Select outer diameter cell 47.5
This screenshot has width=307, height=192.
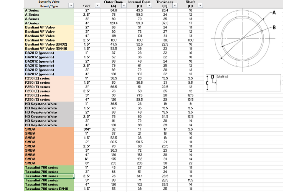click(114, 44)
